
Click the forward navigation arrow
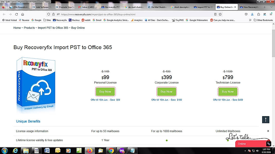point(10,14)
